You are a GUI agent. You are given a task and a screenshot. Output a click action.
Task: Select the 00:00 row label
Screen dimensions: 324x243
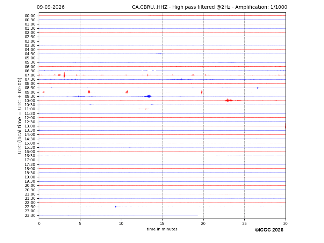pyautogui.click(x=30, y=16)
